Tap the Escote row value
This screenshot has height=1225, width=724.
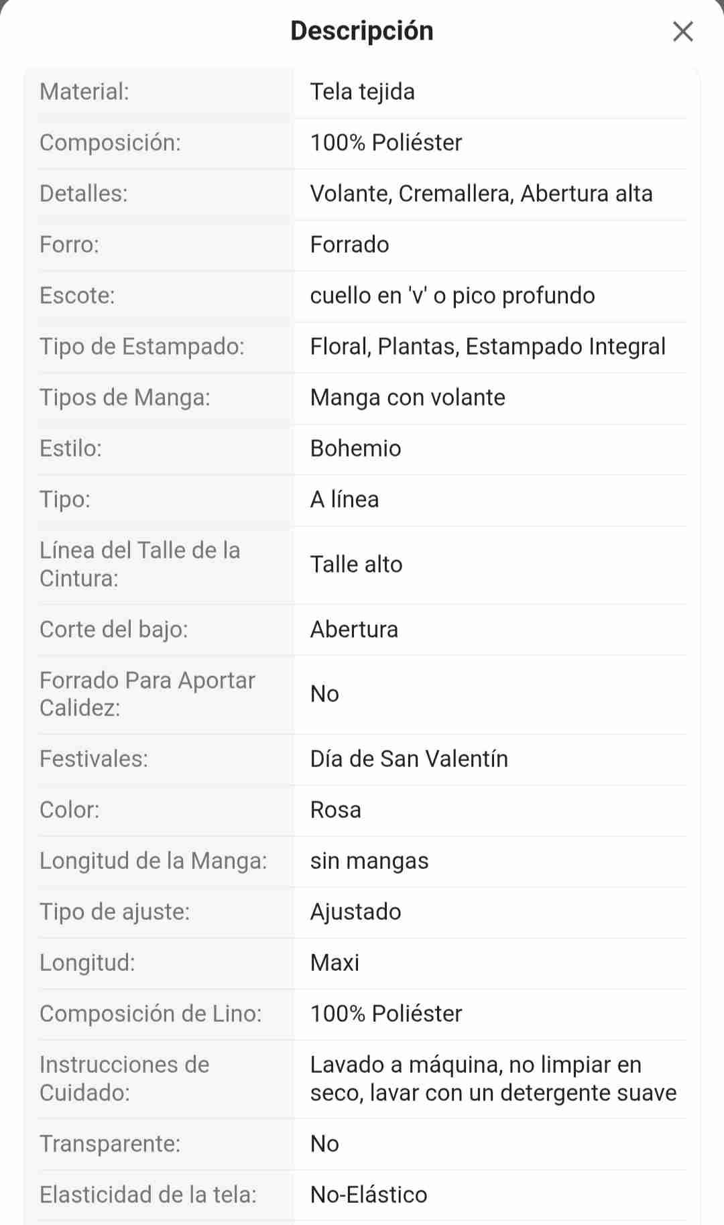pyautogui.click(x=452, y=296)
